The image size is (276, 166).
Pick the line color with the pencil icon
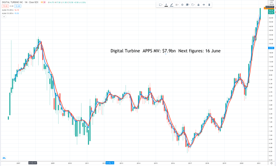pyautogui.click(x=171, y=5)
